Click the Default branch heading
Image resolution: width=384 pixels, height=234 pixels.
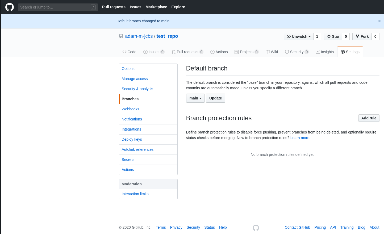click(x=207, y=68)
